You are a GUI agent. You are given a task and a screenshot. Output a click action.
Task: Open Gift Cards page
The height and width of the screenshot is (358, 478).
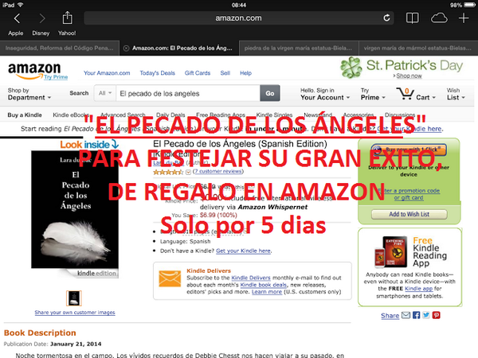click(x=198, y=73)
